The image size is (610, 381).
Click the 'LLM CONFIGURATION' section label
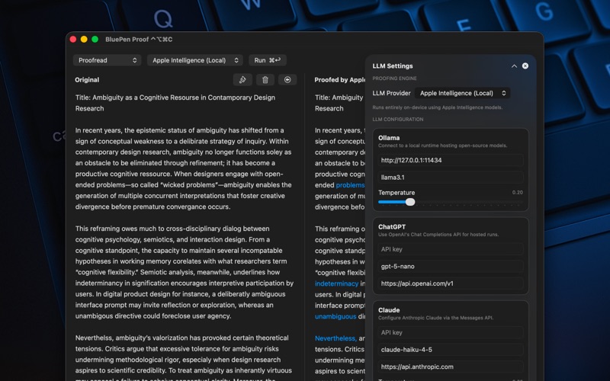tap(397, 120)
